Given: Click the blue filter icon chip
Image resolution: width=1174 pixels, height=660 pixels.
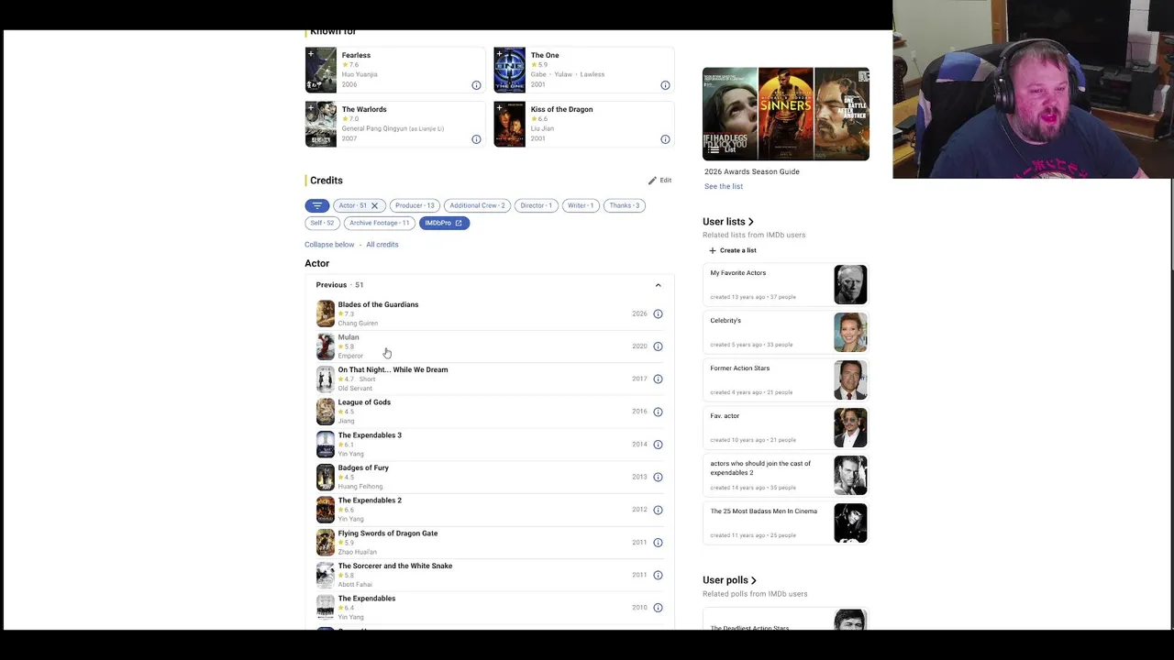Looking at the screenshot, I should 316,205.
